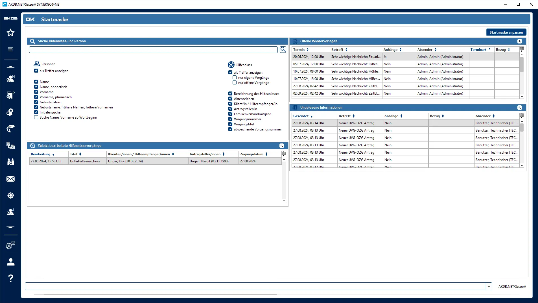Click the magnifier search button beside search field
538x303 pixels.
click(x=283, y=50)
